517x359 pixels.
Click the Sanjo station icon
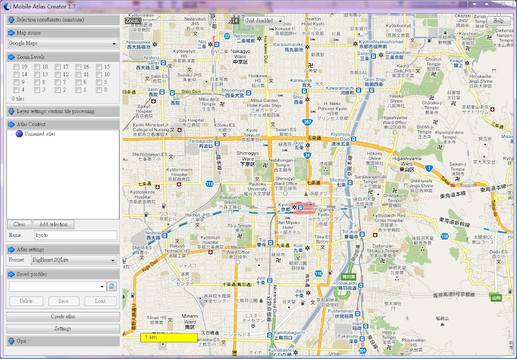point(374,56)
